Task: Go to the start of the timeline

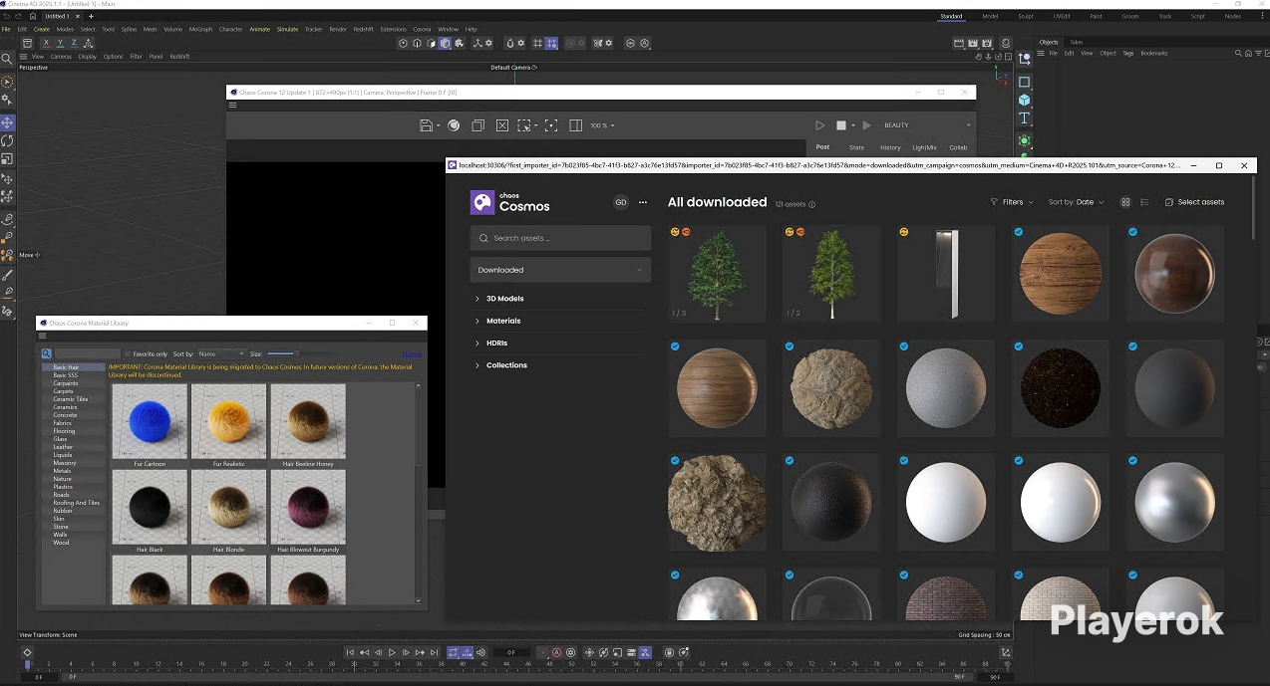Action: click(350, 653)
